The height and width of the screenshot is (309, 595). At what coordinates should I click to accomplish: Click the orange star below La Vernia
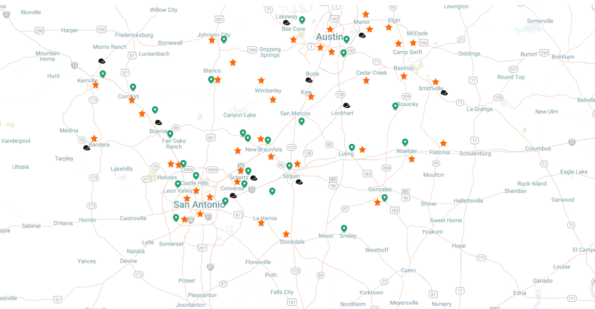pyautogui.click(x=261, y=223)
